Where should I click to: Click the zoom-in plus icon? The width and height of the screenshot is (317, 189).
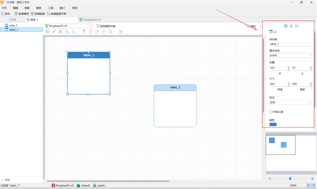tap(312, 178)
